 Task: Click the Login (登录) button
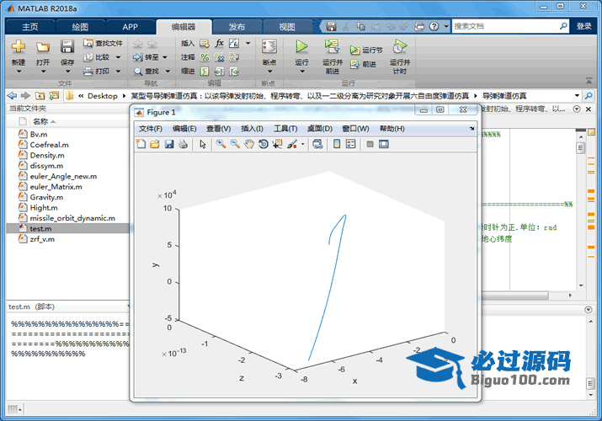(584, 26)
